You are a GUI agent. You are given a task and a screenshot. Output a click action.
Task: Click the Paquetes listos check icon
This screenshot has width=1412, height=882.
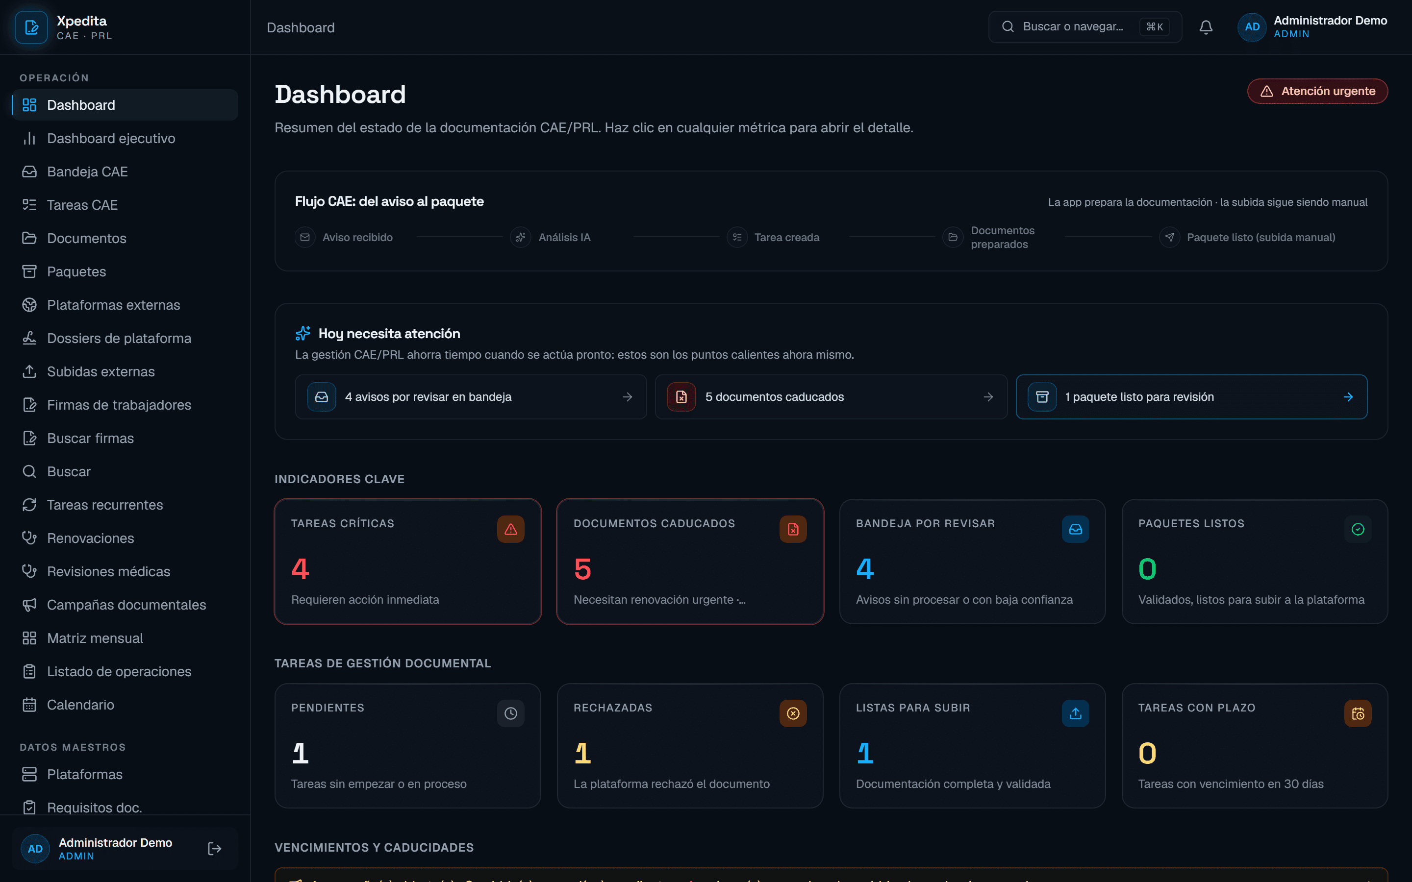click(x=1358, y=529)
